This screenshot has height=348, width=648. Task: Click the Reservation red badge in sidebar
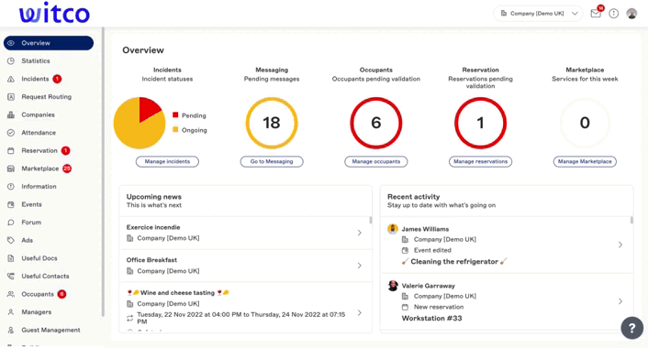(65, 150)
